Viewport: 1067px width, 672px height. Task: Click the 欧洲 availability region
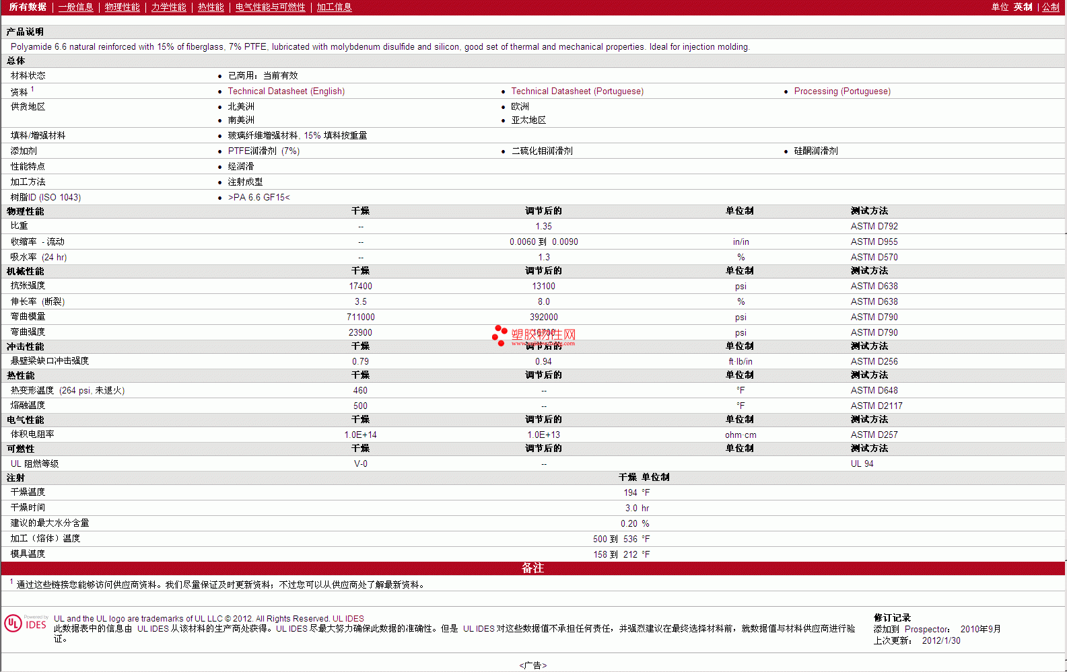(x=520, y=106)
